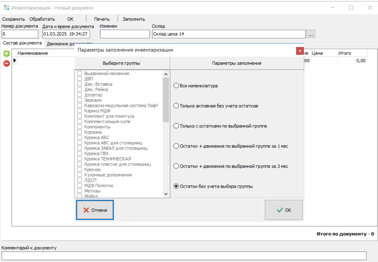Confirm the dialog with the green-check OK button

[x=284, y=210]
